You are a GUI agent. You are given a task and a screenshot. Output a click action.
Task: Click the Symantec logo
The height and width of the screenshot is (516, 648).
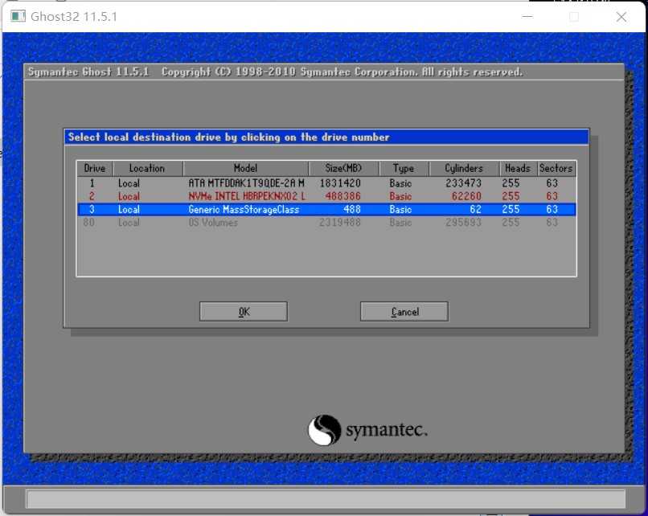pos(367,430)
